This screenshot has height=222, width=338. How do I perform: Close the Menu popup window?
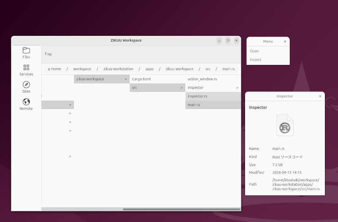(x=285, y=41)
